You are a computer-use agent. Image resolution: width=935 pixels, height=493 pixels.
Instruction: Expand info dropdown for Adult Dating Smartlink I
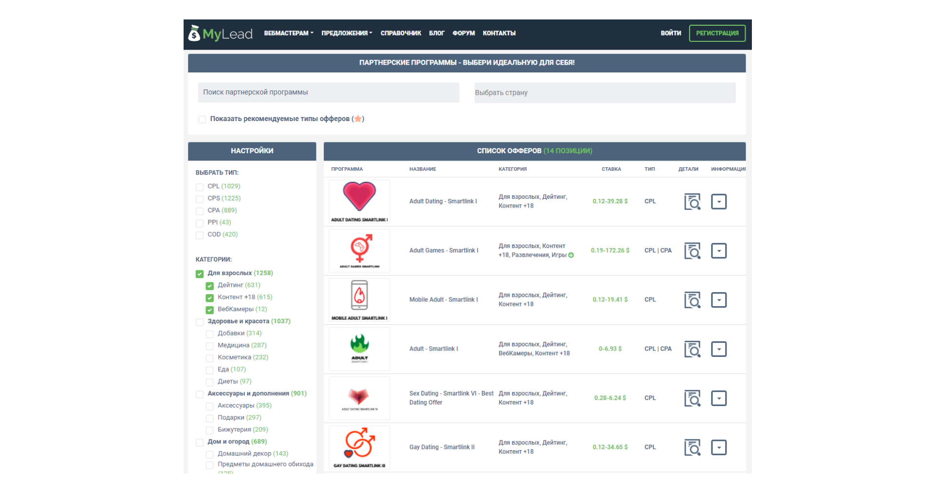coord(719,202)
